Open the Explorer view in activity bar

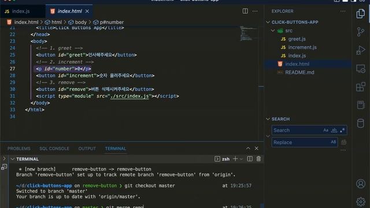click(361, 13)
